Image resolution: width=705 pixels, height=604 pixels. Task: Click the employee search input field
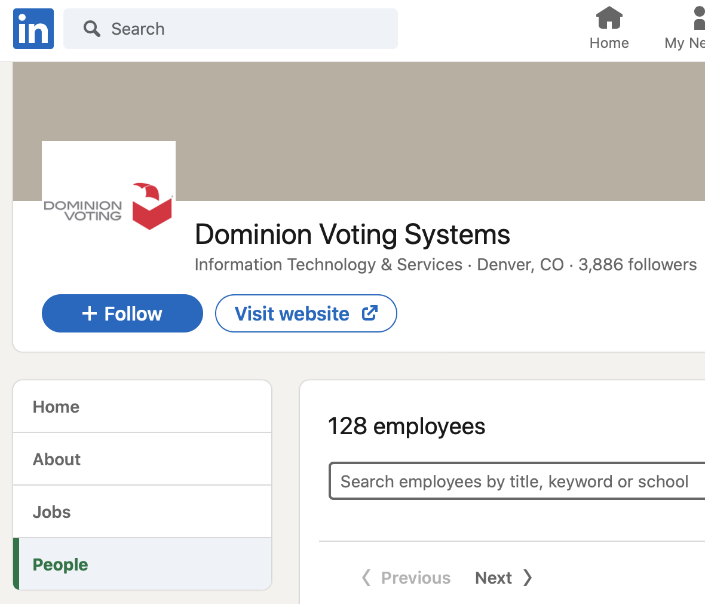pos(517,481)
